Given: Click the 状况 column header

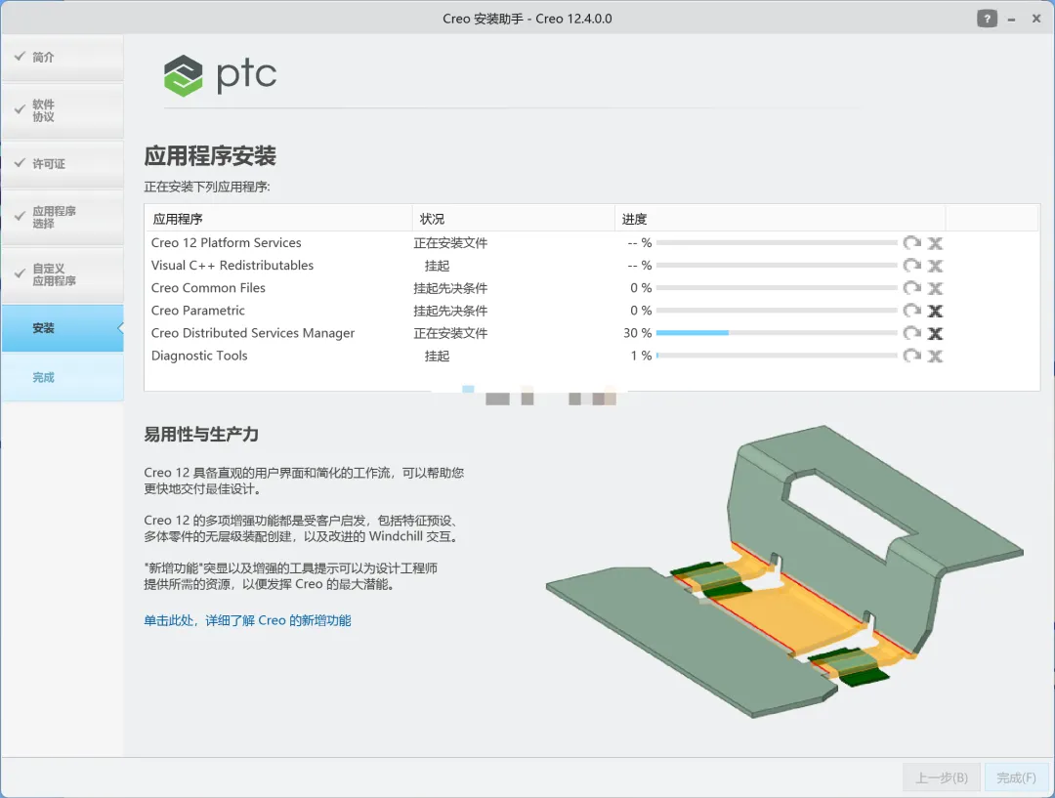Looking at the screenshot, I should pos(513,219).
